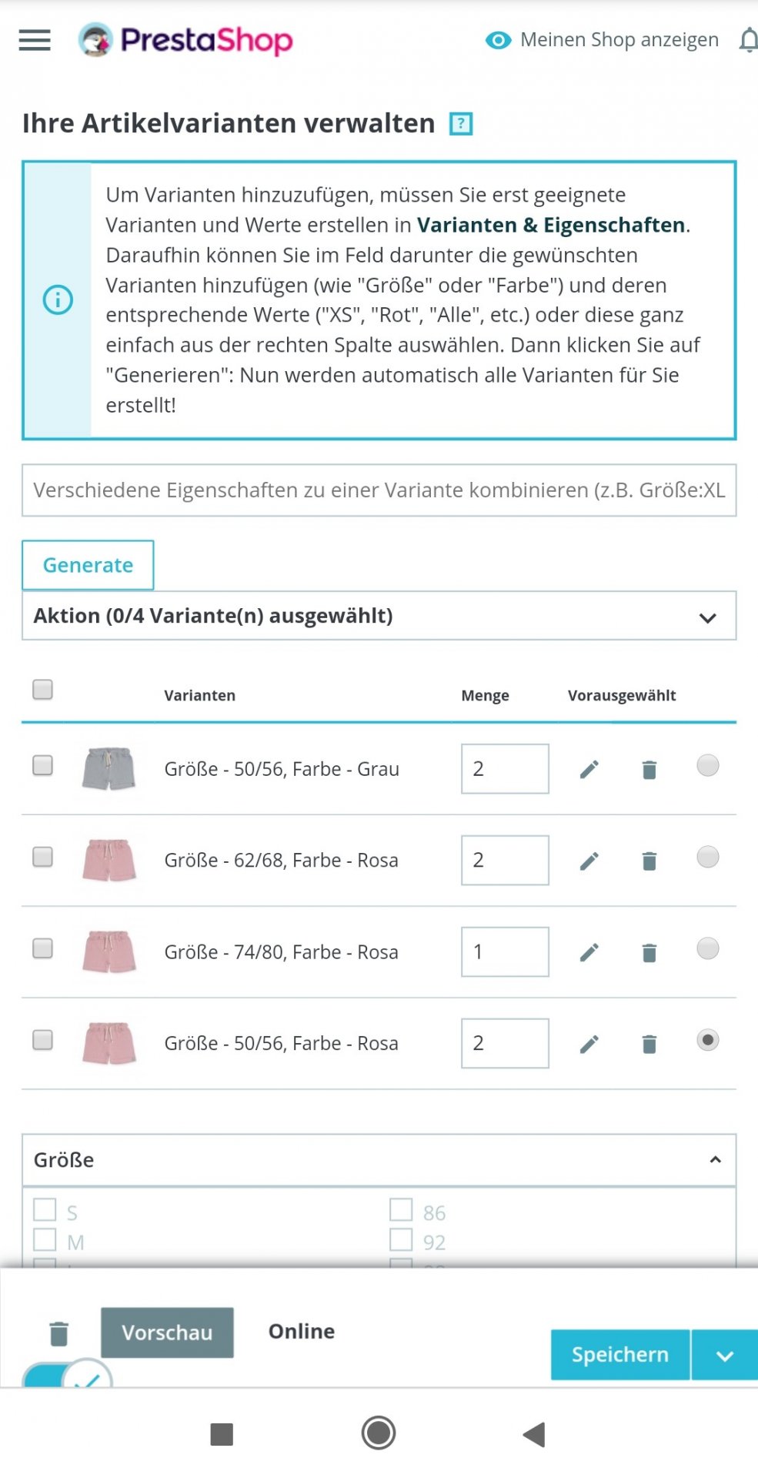Set 62/68 Rosa as default variant
The image size is (758, 1478).
pyautogui.click(x=707, y=857)
